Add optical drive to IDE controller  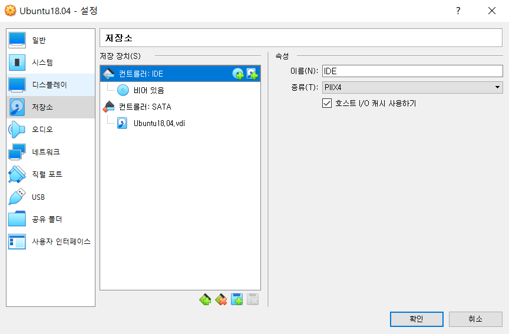238,74
